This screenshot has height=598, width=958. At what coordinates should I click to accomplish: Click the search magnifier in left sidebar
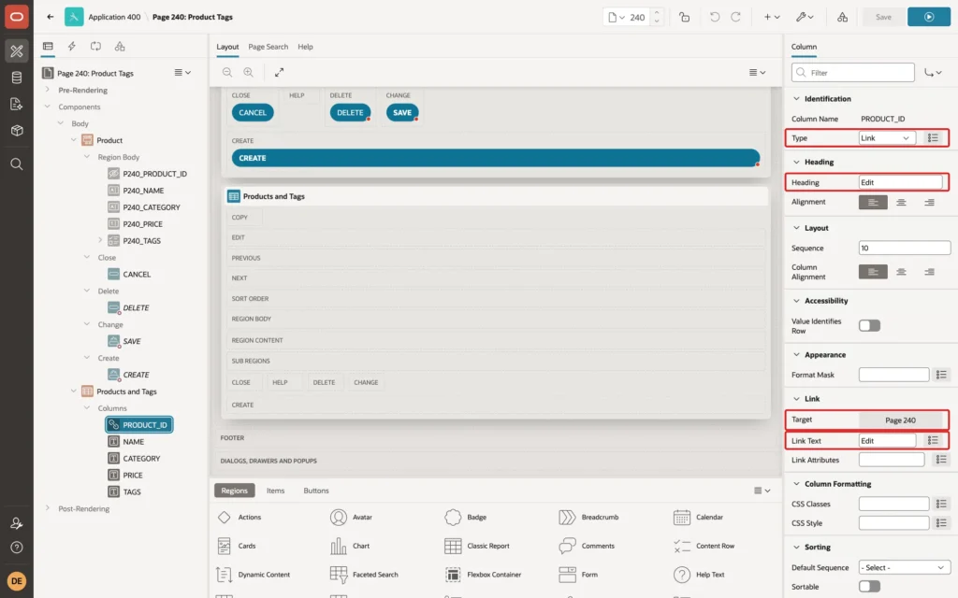[x=17, y=164]
